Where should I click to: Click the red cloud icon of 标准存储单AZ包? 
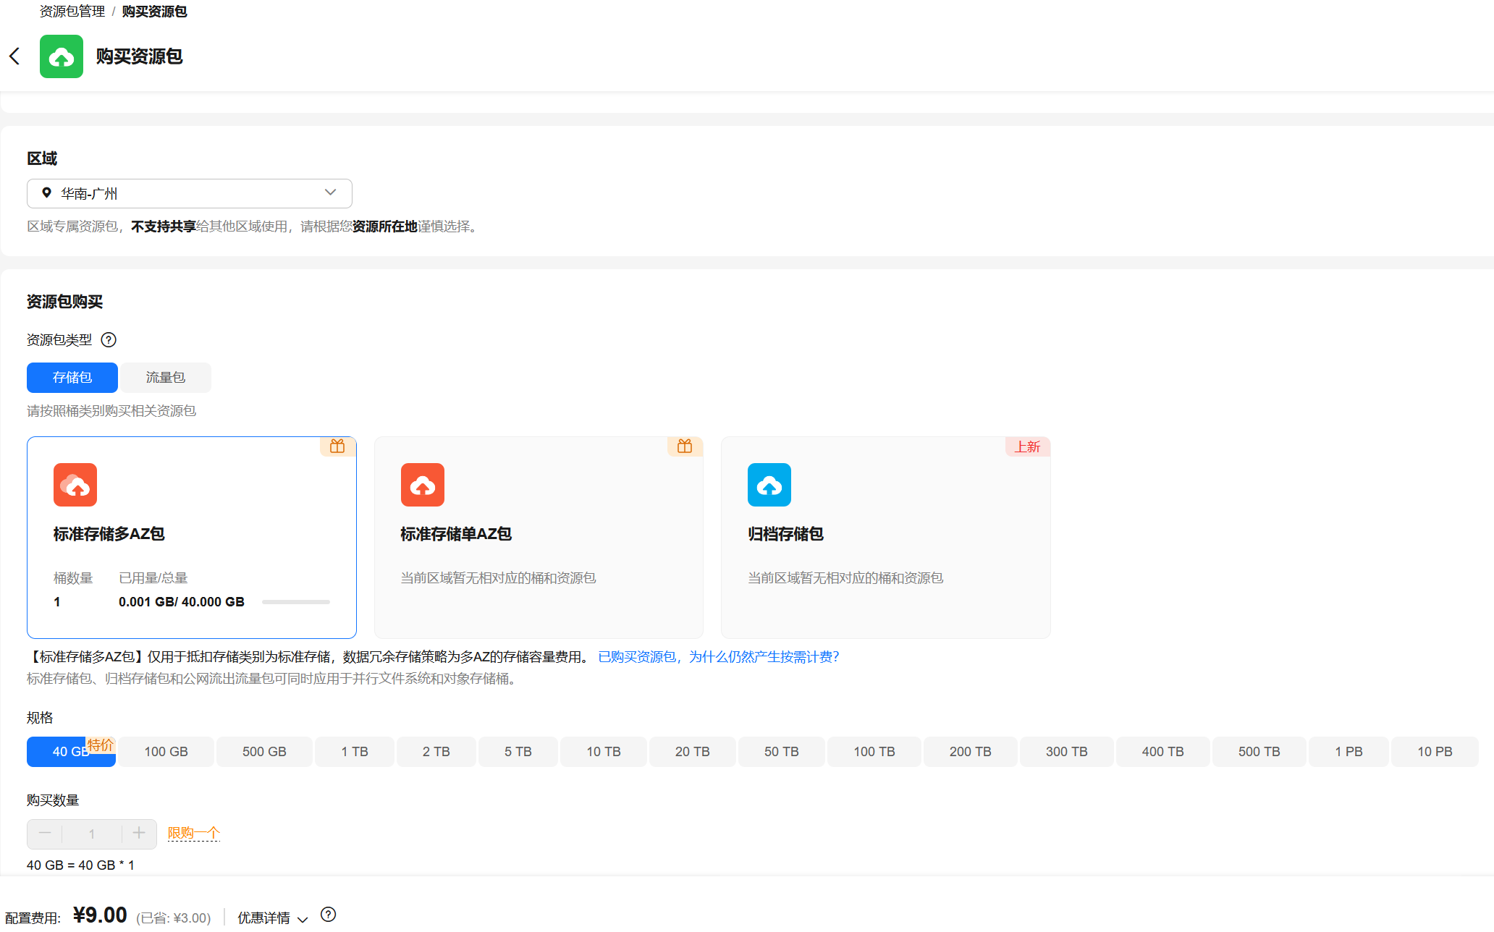click(x=422, y=485)
